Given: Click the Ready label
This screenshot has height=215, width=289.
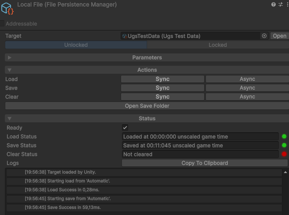Looking at the screenshot, I should click(15, 128).
